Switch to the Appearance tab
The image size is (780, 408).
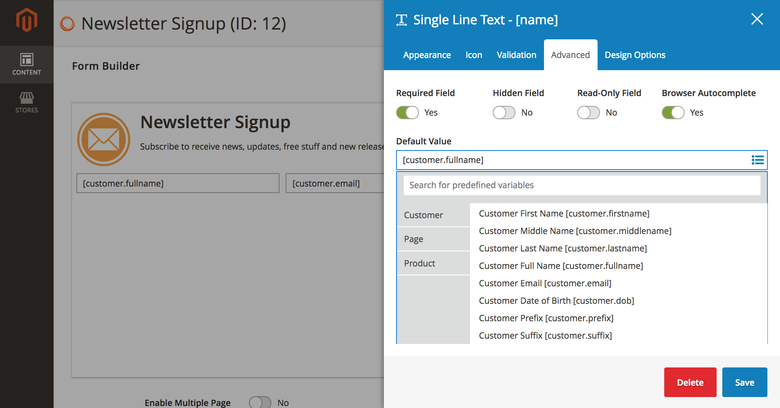tap(427, 55)
